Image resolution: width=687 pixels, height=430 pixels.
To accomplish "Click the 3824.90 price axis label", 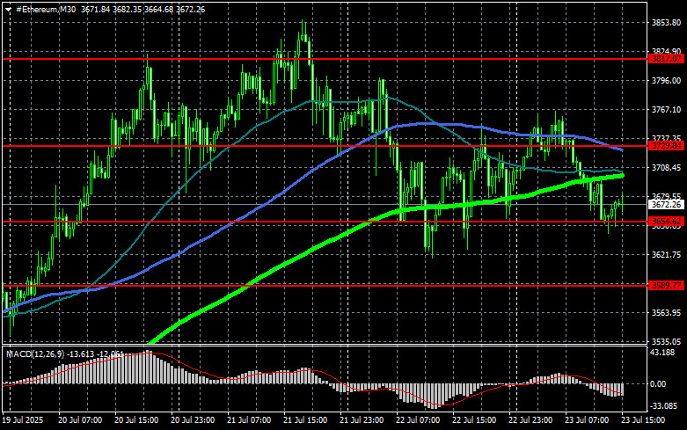I will pyautogui.click(x=666, y=51).
